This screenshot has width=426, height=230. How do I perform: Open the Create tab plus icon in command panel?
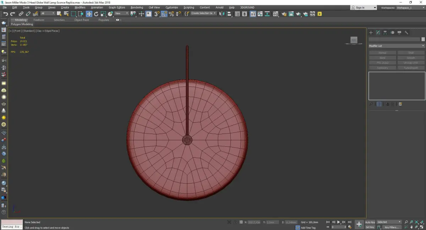pyautogui.click(x=371, y=33)
